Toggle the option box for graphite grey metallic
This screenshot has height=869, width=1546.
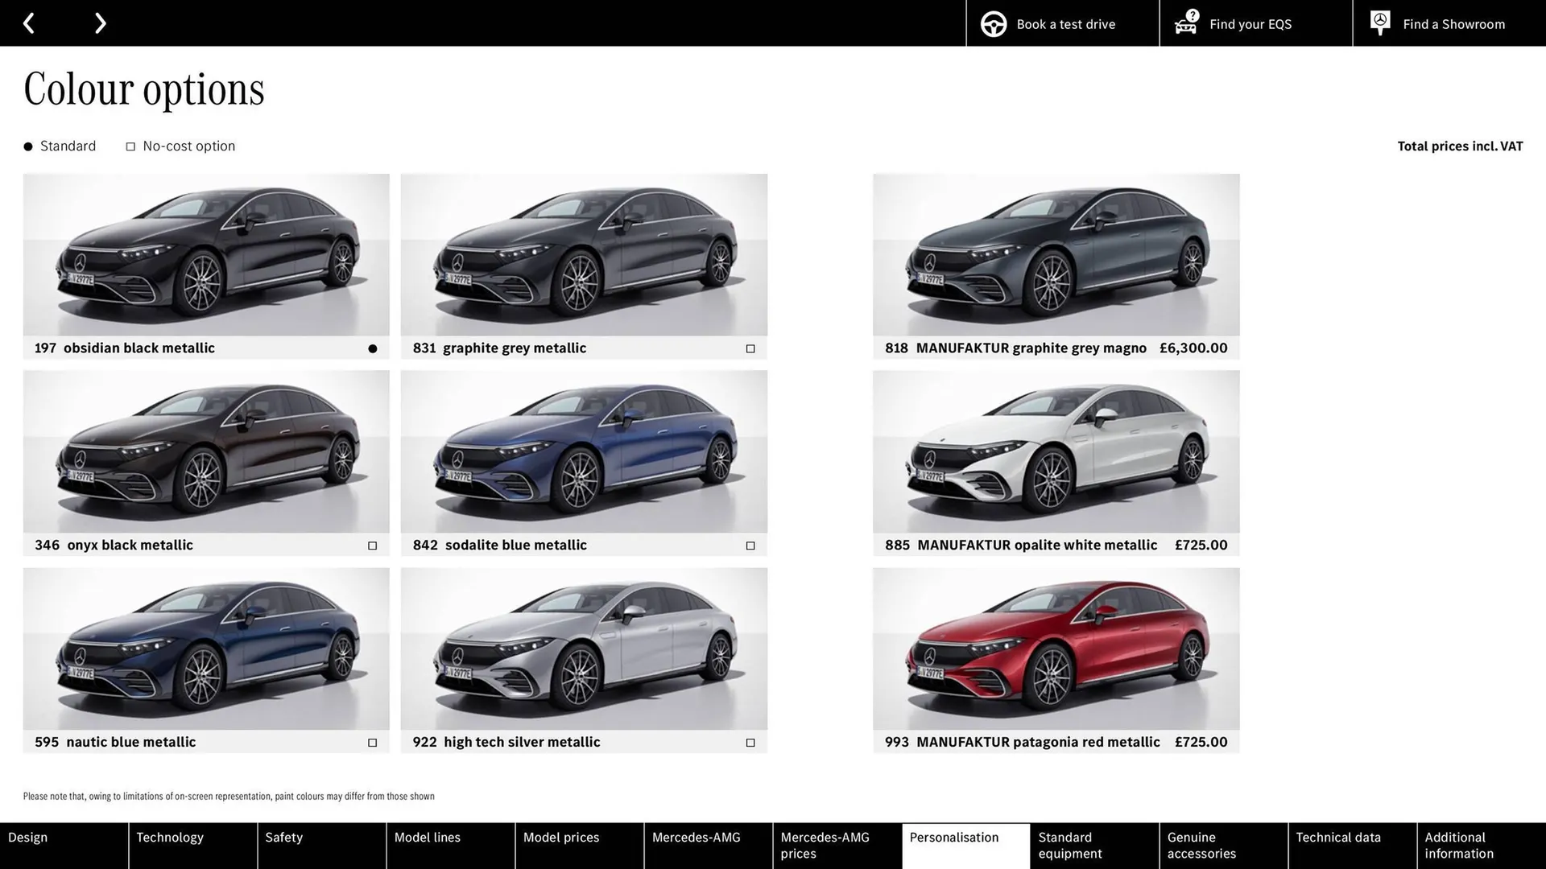point(750,348)
